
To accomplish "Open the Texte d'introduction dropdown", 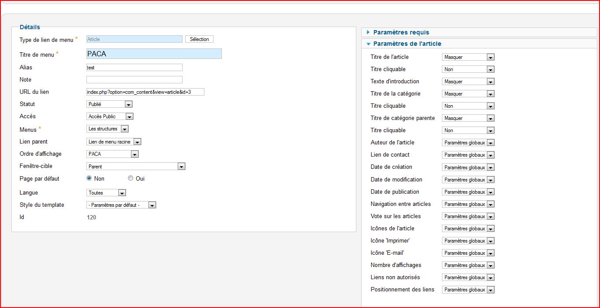I will point(468,82).
